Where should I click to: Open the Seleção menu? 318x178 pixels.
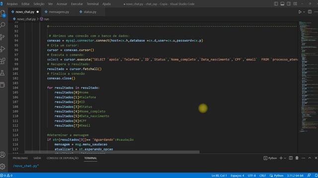click(x=39, y=4)
